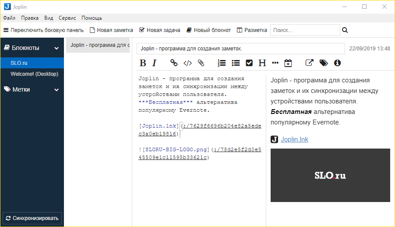395x227 pixels.
Task: Click the notebook icon beside Блокноты
Action: 7,47
